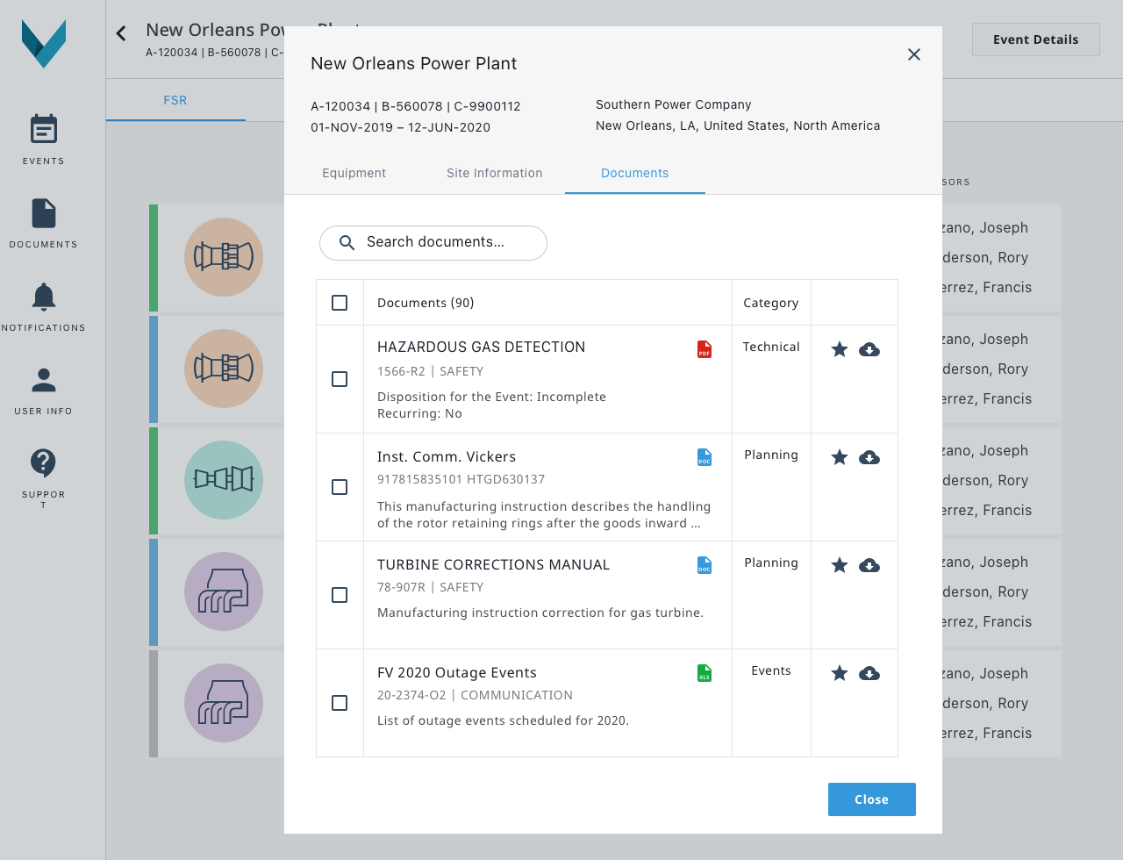
Task: Favorite the HAZARDOUS GAS DETECTION document
Action: (840, 349)
